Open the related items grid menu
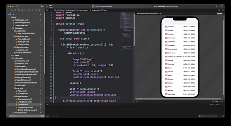 pyautogui.click(x=47, y=10)
